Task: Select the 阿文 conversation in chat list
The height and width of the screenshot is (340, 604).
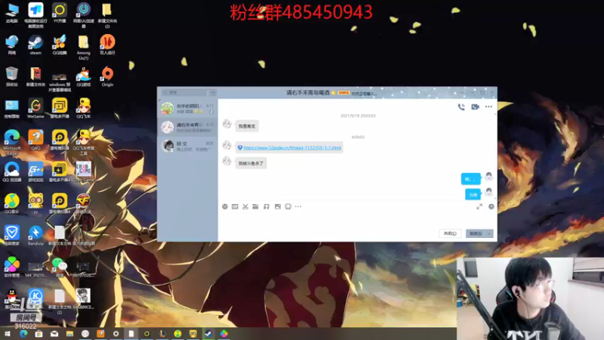Action: 187,146
